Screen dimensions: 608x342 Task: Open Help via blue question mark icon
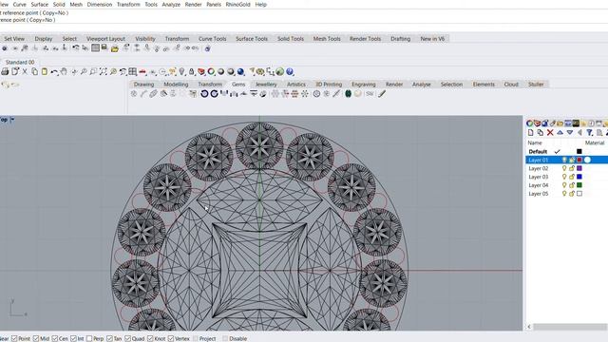click(x=290, y=72)
